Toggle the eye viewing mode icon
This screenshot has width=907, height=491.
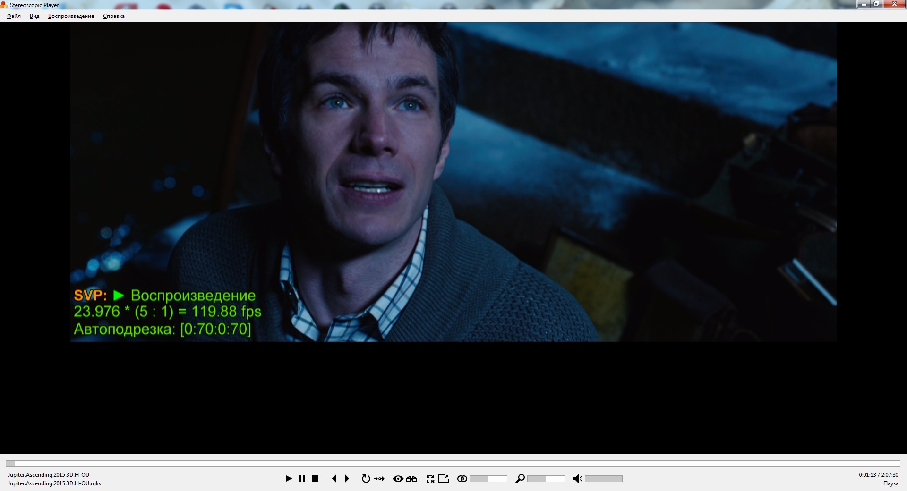pyautogui.click(x=398, y=479)
